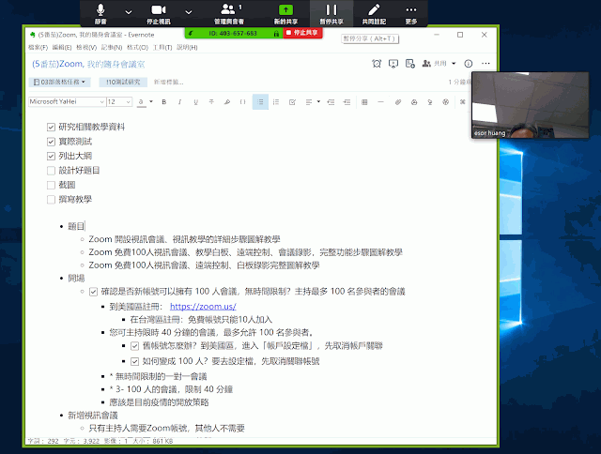Toggle the numbered list button
The image size is (601, 454).
click(276, 102)
